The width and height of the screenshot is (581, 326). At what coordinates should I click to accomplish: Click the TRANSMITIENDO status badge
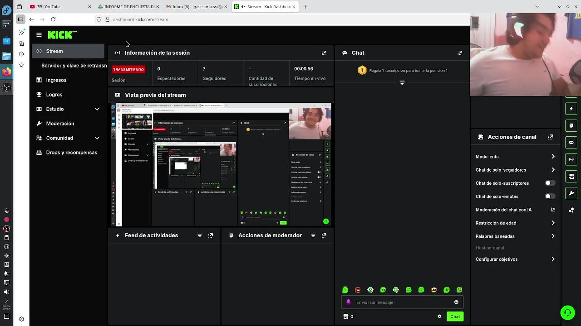tap(128, 69)
